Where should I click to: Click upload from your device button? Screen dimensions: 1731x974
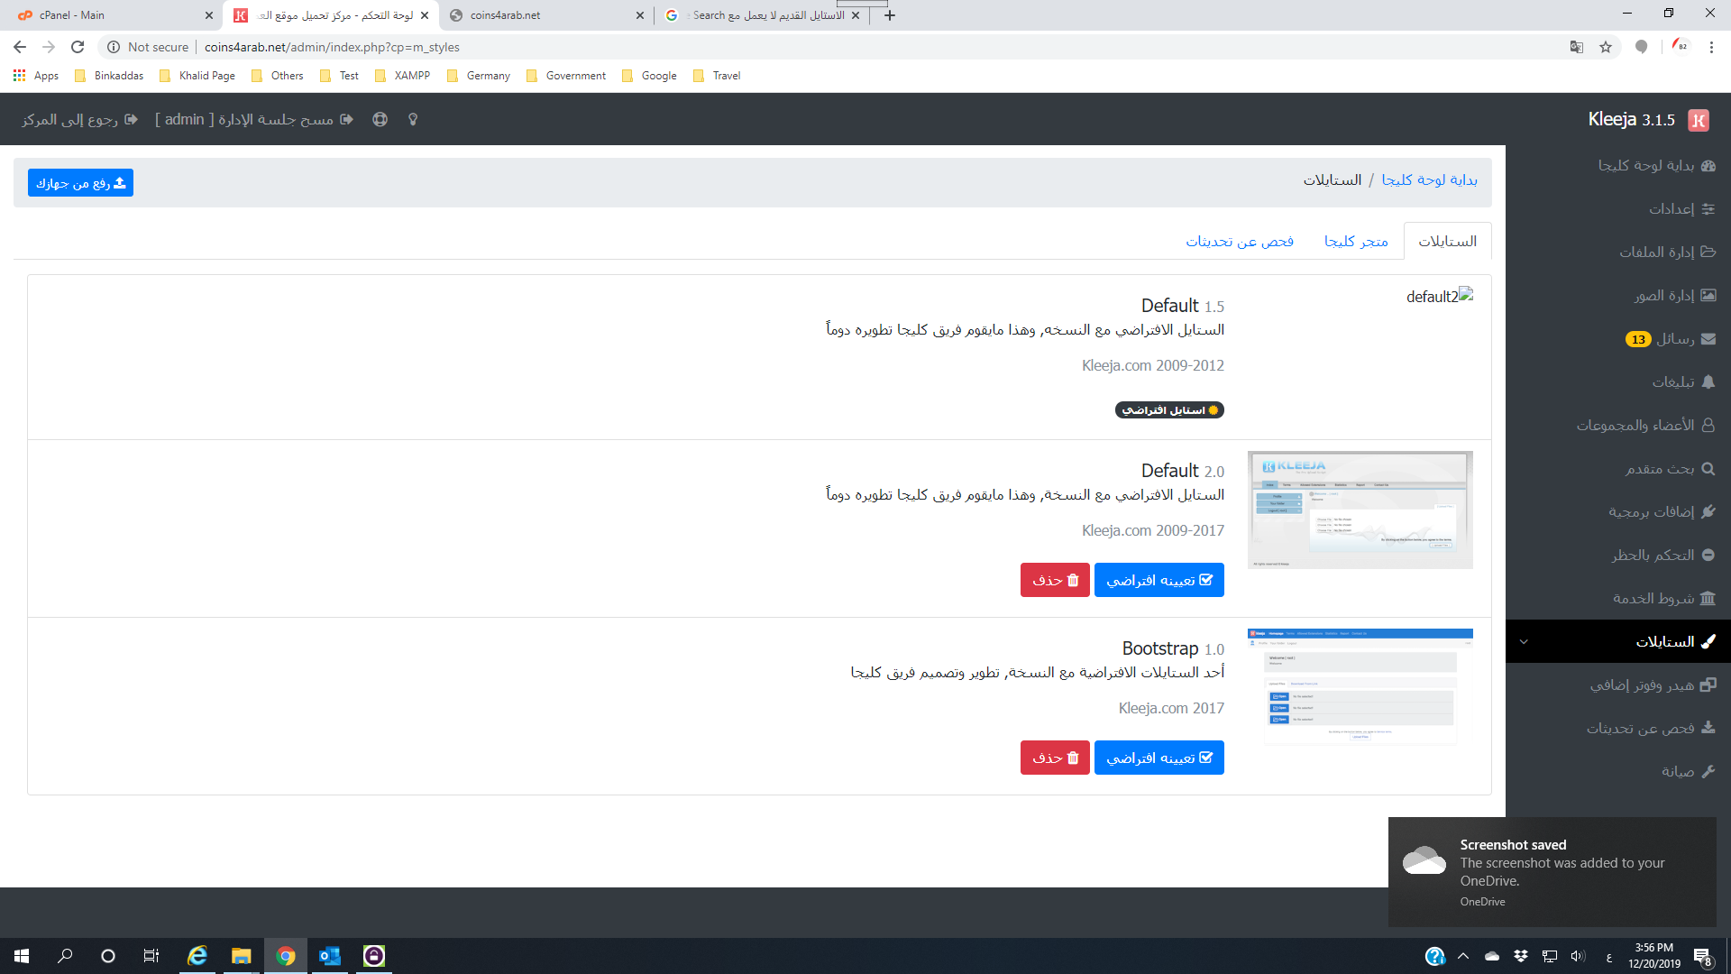click(80, 183)
